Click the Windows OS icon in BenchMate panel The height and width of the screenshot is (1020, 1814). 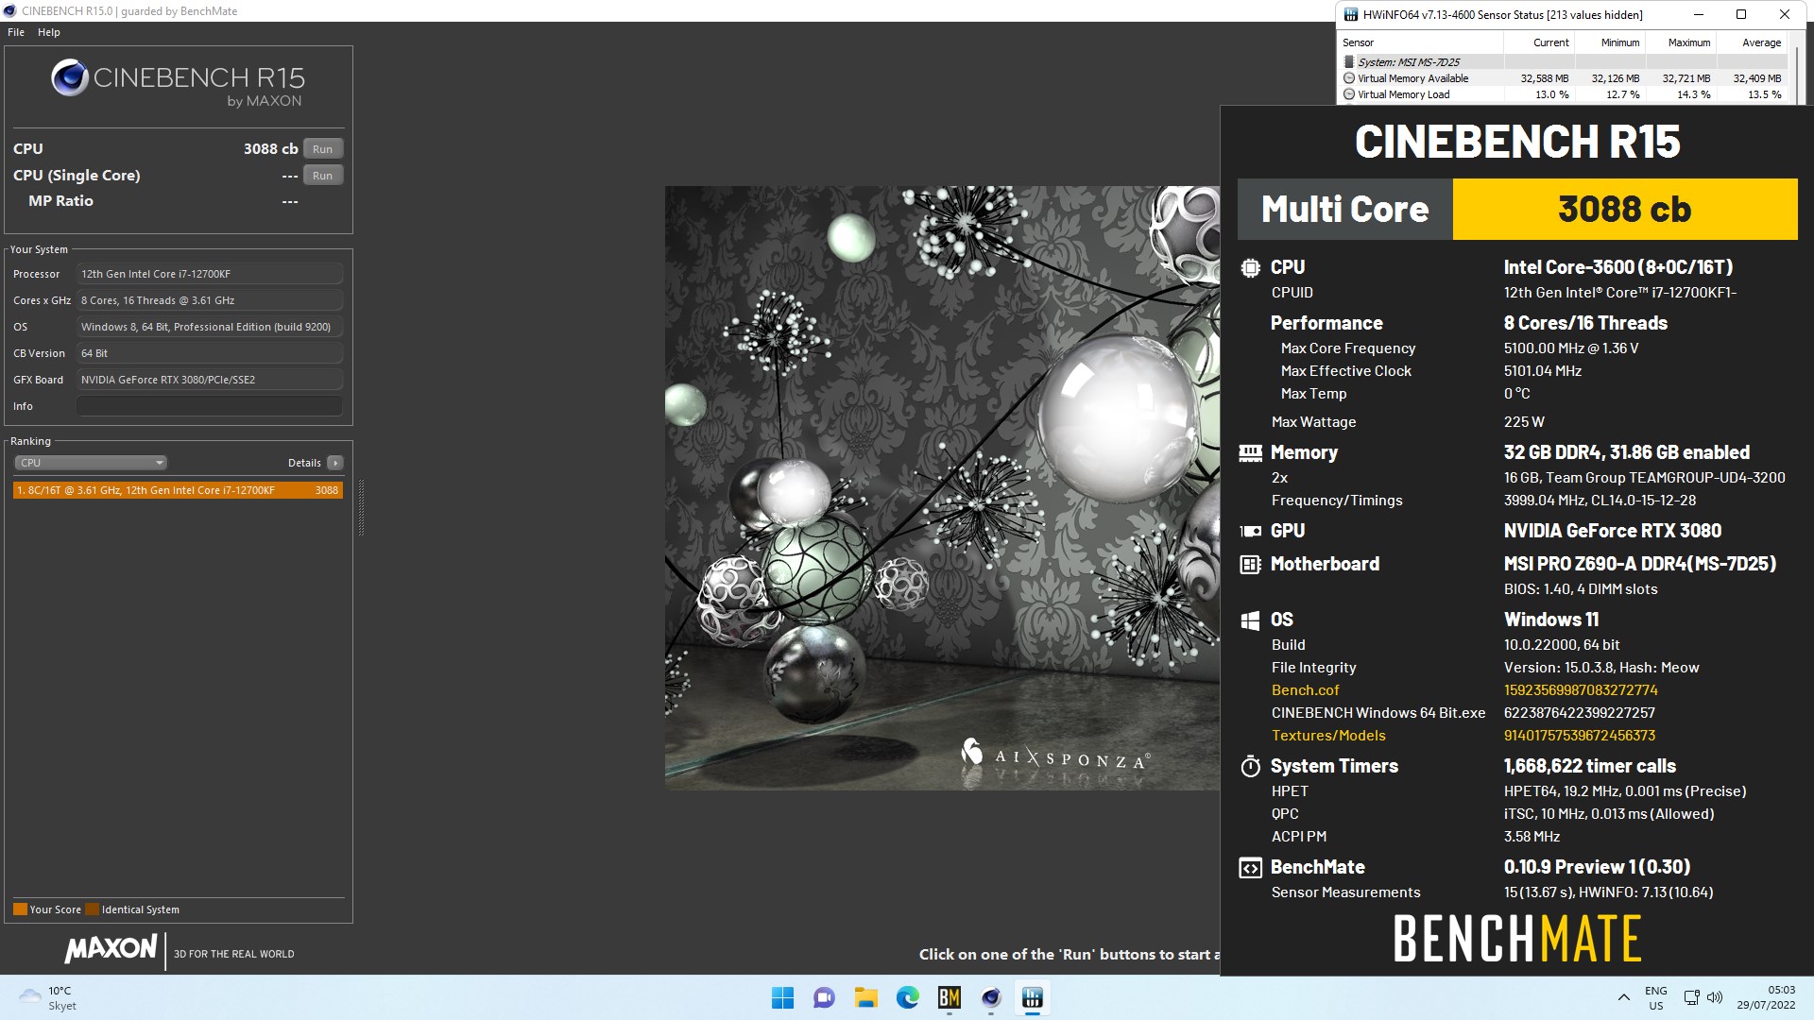pyautogui.click(x=1250, y=620)
